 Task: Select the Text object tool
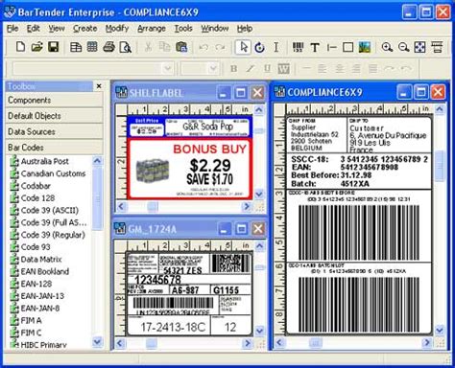click(315, 48)
